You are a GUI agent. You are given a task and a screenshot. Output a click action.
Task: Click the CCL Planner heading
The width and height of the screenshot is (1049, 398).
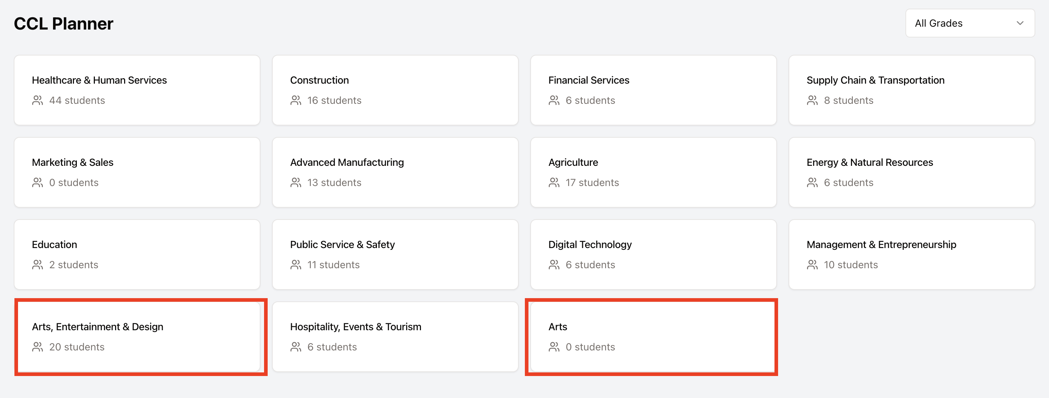pos(63,23)
